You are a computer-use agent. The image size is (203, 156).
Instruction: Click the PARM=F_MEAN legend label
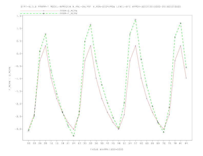pyautogui.click(x=68, y=14)
